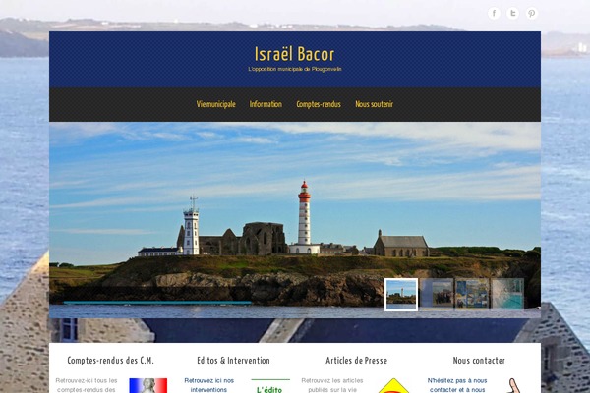590x393 pixels.
Task: Open the Information menu item
Action: coord(265,104)
